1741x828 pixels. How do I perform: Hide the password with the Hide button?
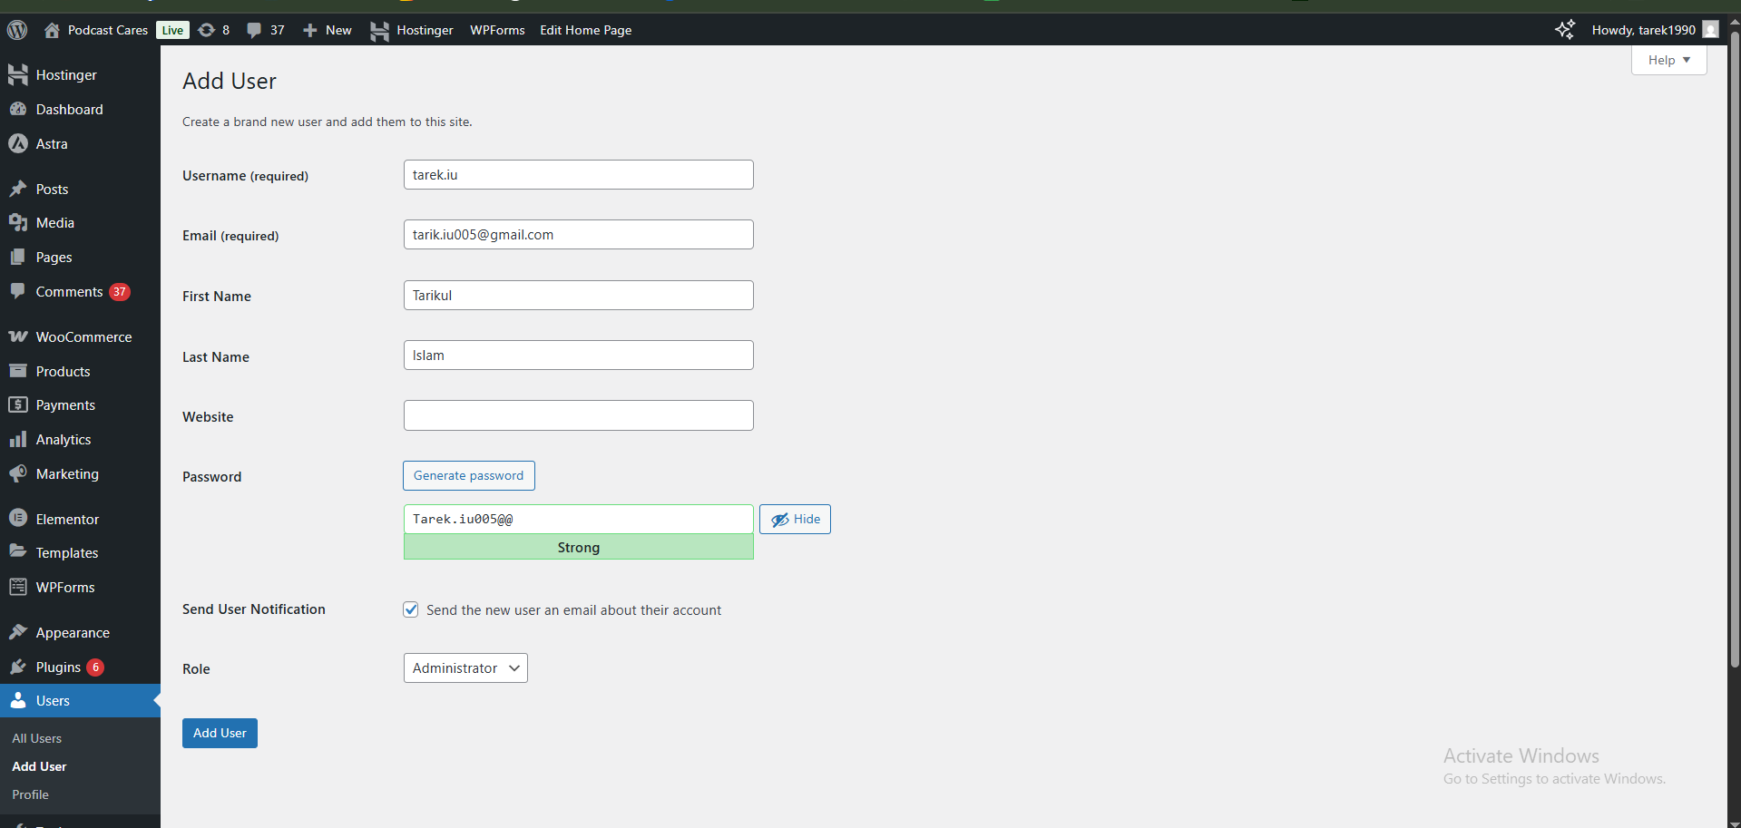click(795, 519)
